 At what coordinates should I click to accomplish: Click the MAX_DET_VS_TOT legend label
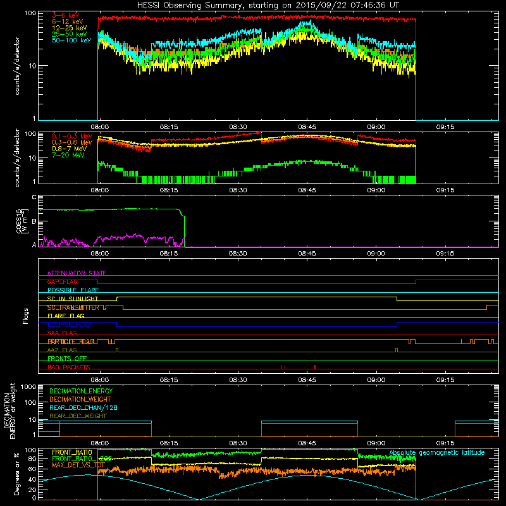tap(78, 465)
